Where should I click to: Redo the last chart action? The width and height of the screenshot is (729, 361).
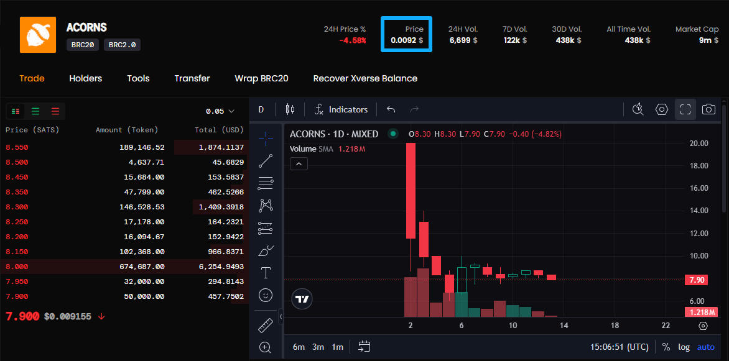[x=415, y=109]
